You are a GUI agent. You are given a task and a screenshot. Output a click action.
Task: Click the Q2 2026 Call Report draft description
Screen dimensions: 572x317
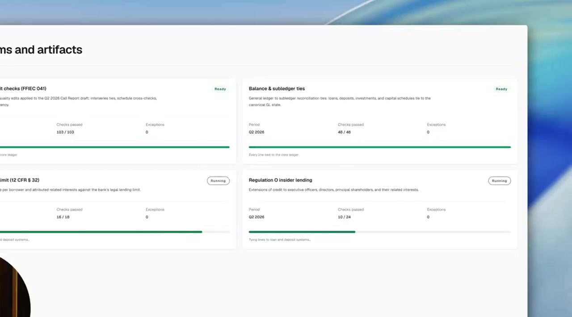78,101
